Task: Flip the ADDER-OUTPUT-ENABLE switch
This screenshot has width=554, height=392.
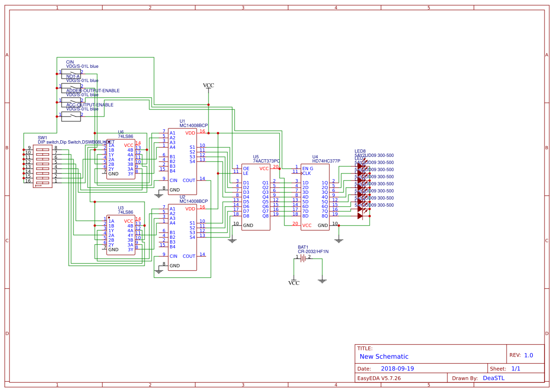Action: pyautogui.click(x=71, y=101)
